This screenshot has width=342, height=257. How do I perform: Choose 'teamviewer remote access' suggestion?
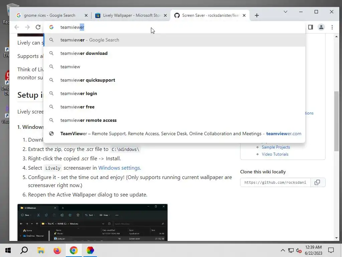tap(174, 120)
